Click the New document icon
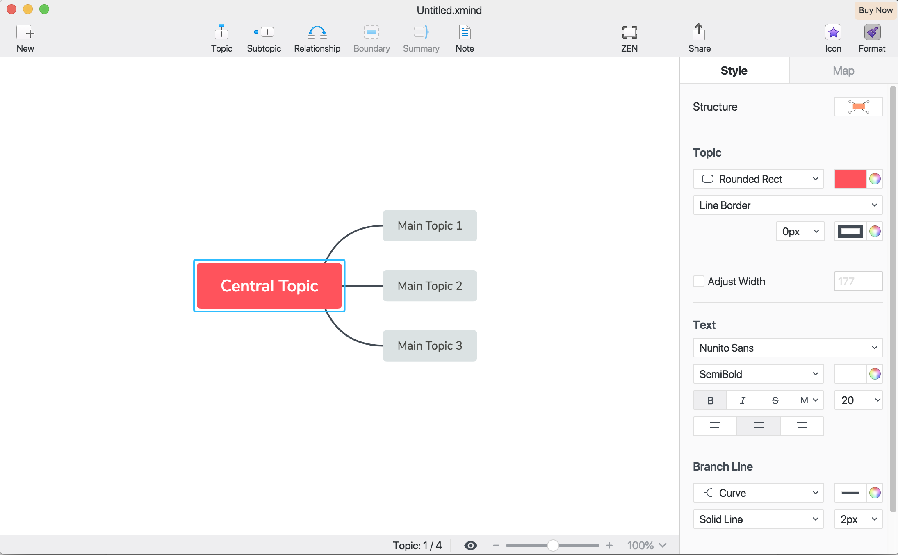The image size is (898, 555). [x=25, y=32]
